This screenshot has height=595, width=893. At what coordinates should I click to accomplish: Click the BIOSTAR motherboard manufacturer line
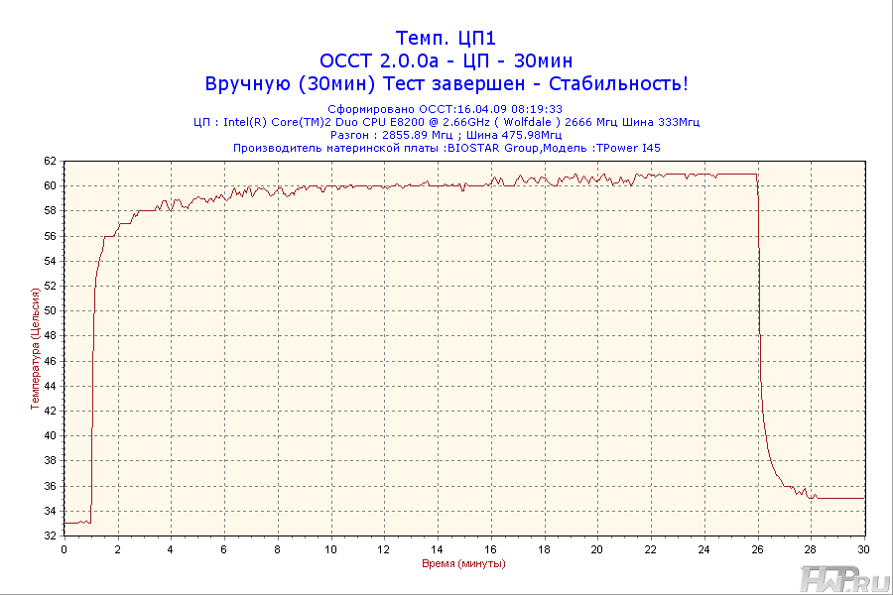coord(446,148)
